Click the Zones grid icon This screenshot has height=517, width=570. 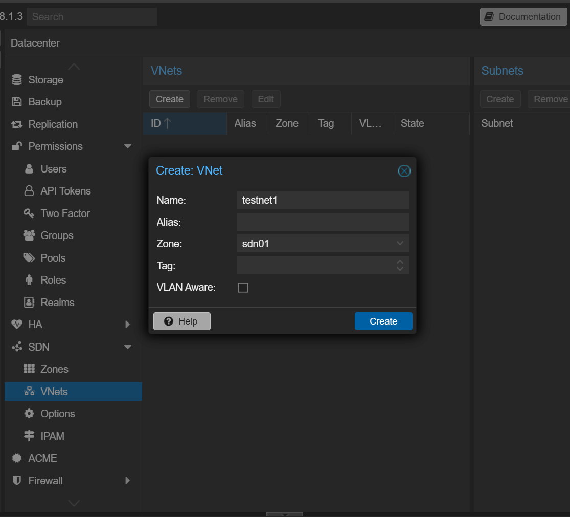click(29, 369)
